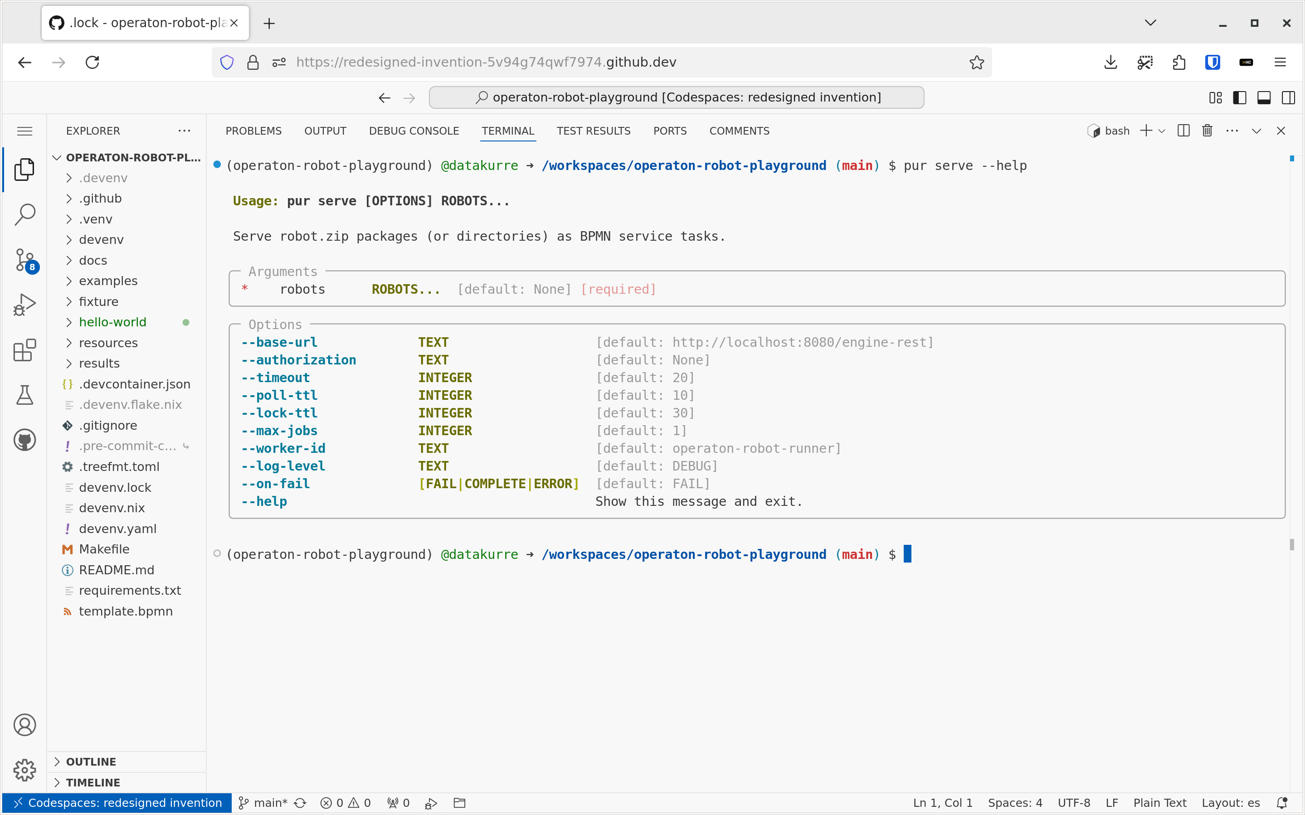Split the terminal
The height and width of the screenshot is (815, 1305).
[1183, 131]
